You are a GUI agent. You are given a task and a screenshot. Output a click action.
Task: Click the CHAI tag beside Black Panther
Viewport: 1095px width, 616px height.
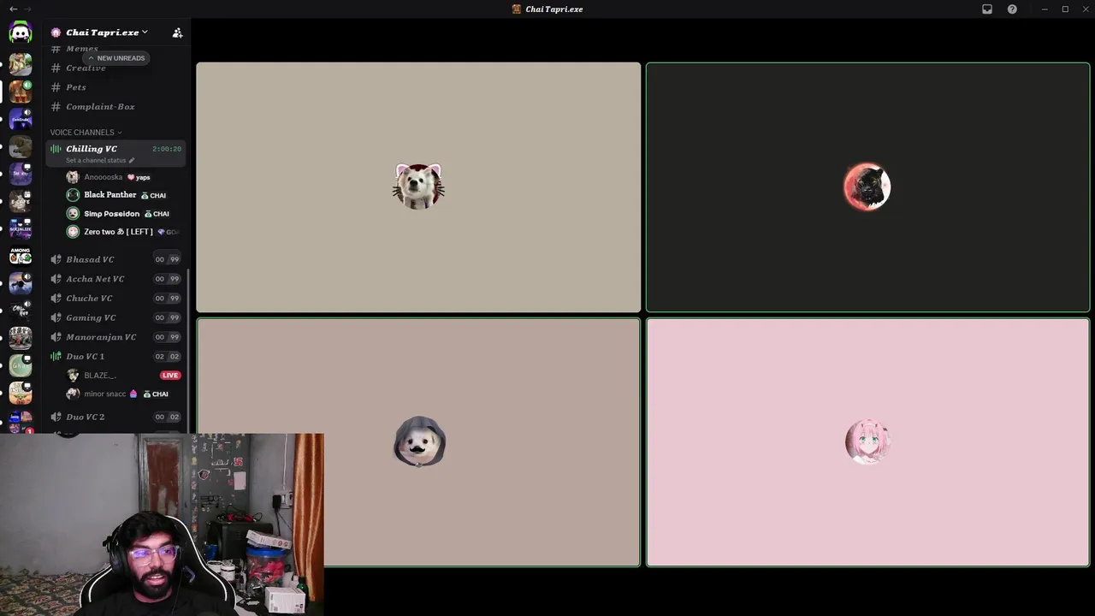click(154, 195)
